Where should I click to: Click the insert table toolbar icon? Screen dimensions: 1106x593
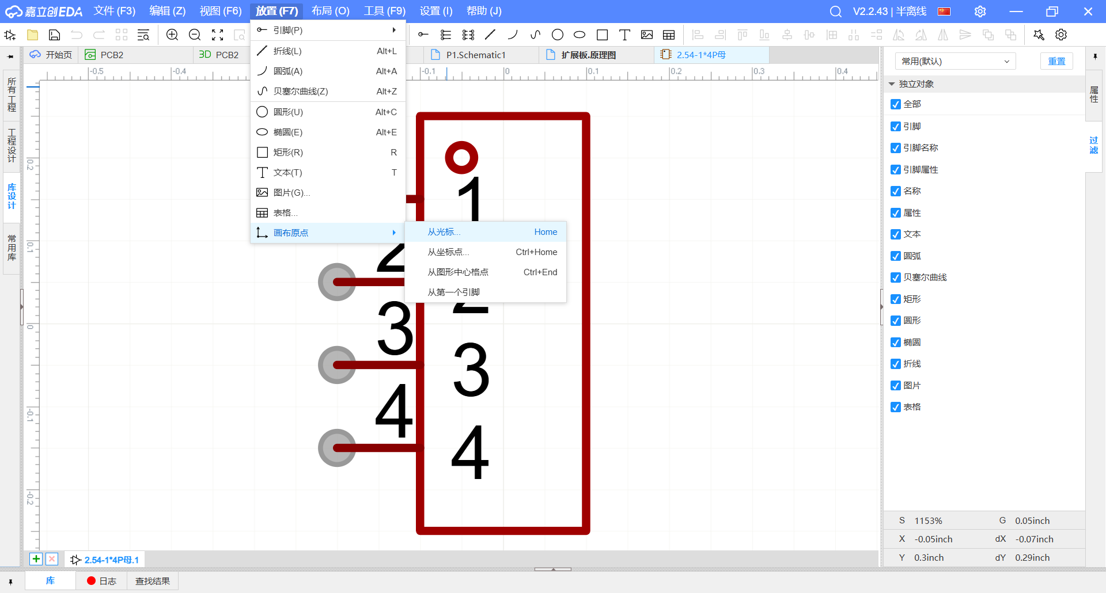click(x=669, y=35)
